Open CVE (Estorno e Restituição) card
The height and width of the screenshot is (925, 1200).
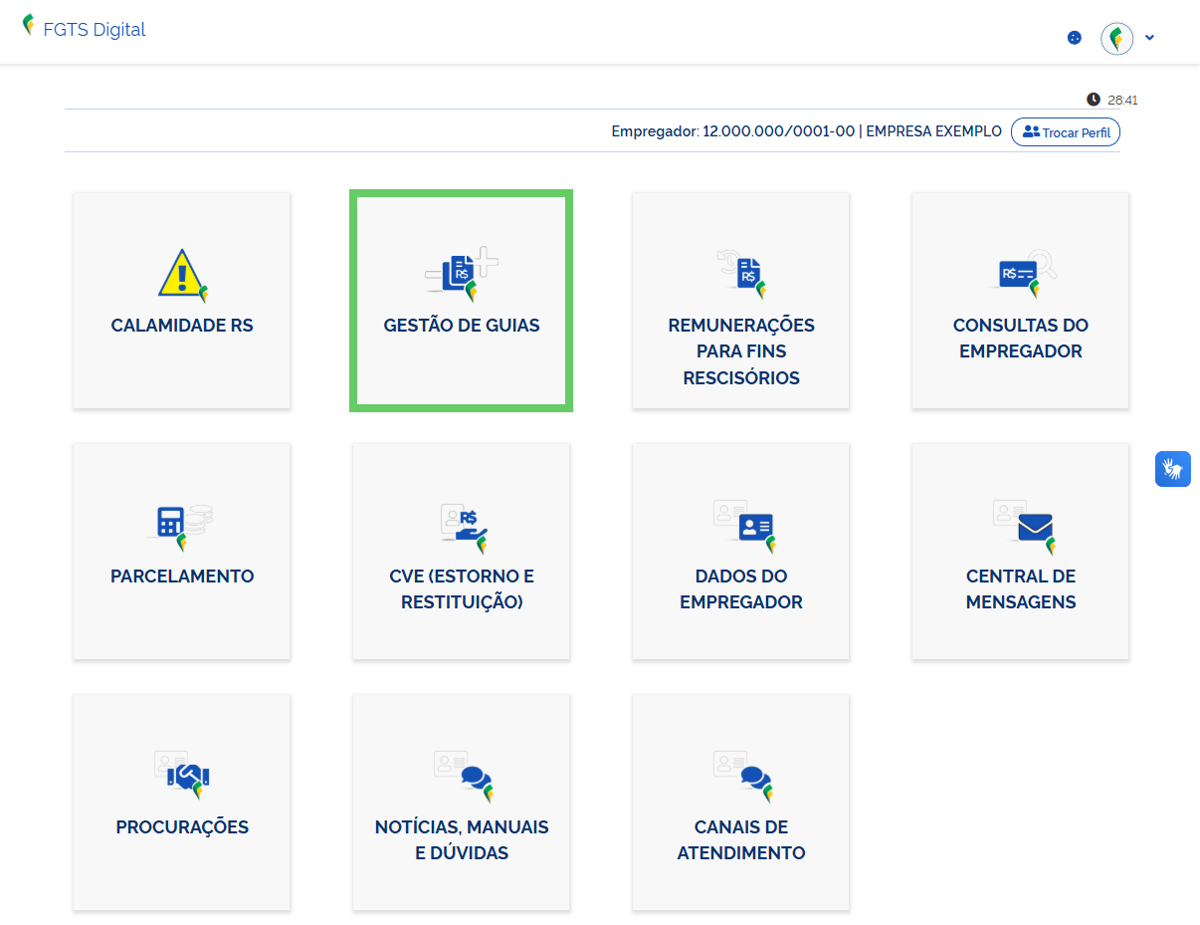click(x=462, y=551)
